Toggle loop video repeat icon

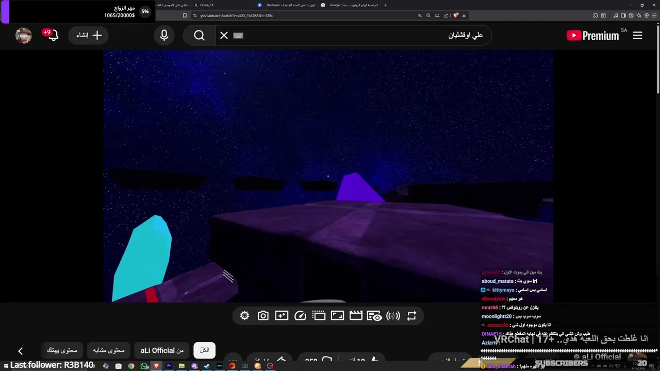pyautogui.click(x=411, y=316)
